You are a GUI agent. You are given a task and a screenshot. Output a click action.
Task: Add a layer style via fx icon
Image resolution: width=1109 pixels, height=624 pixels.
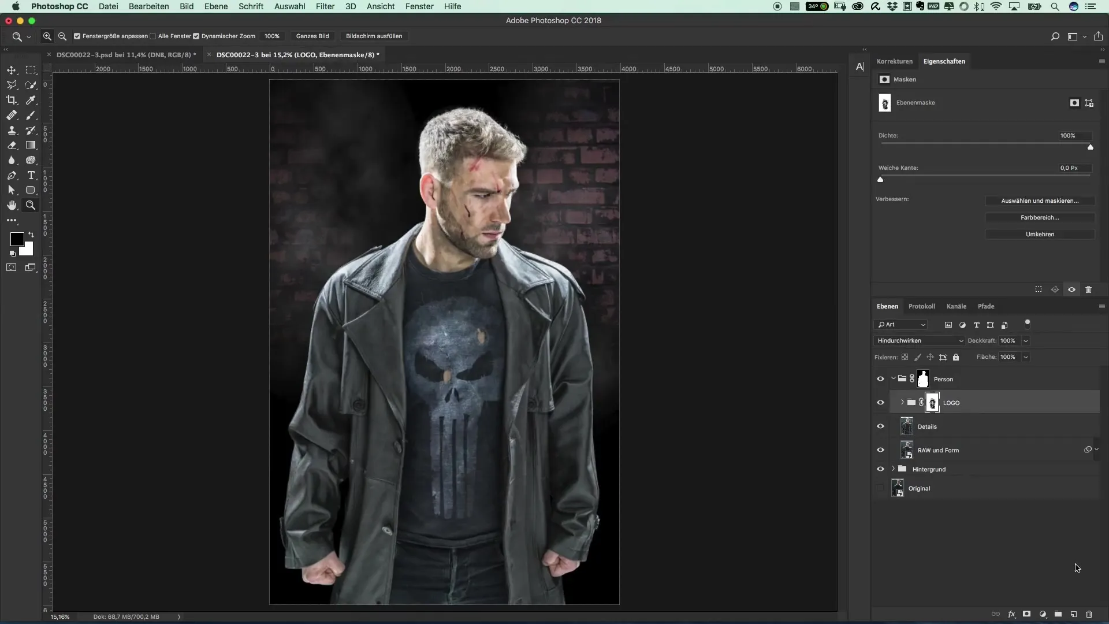1012,614
